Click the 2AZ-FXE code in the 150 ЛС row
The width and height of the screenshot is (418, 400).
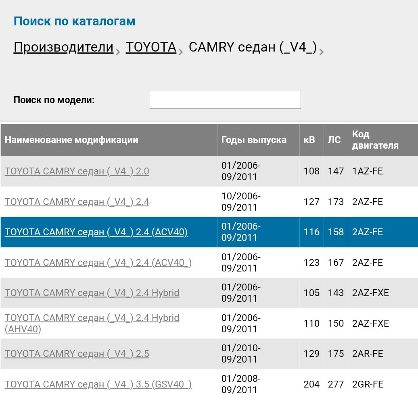(370, 323)
